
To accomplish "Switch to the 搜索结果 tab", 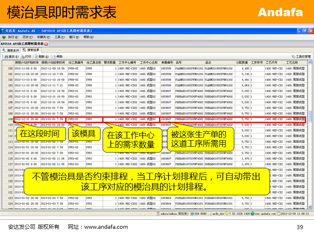I will point(31,50).
